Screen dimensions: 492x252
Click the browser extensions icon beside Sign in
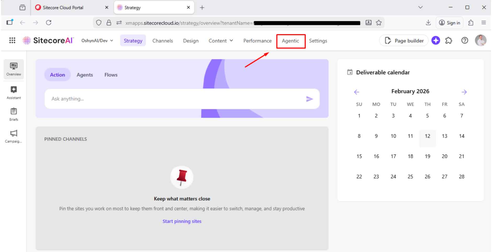point(471,23)
